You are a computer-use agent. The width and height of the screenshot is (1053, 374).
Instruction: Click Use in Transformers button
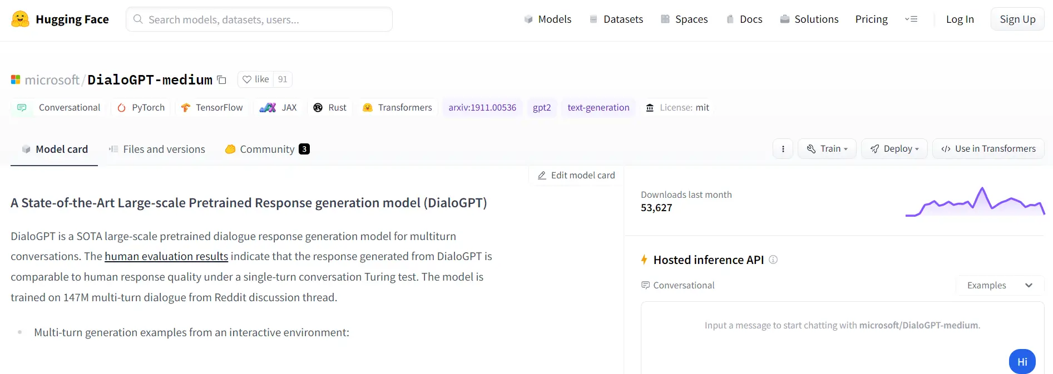[x=988, y=149]
